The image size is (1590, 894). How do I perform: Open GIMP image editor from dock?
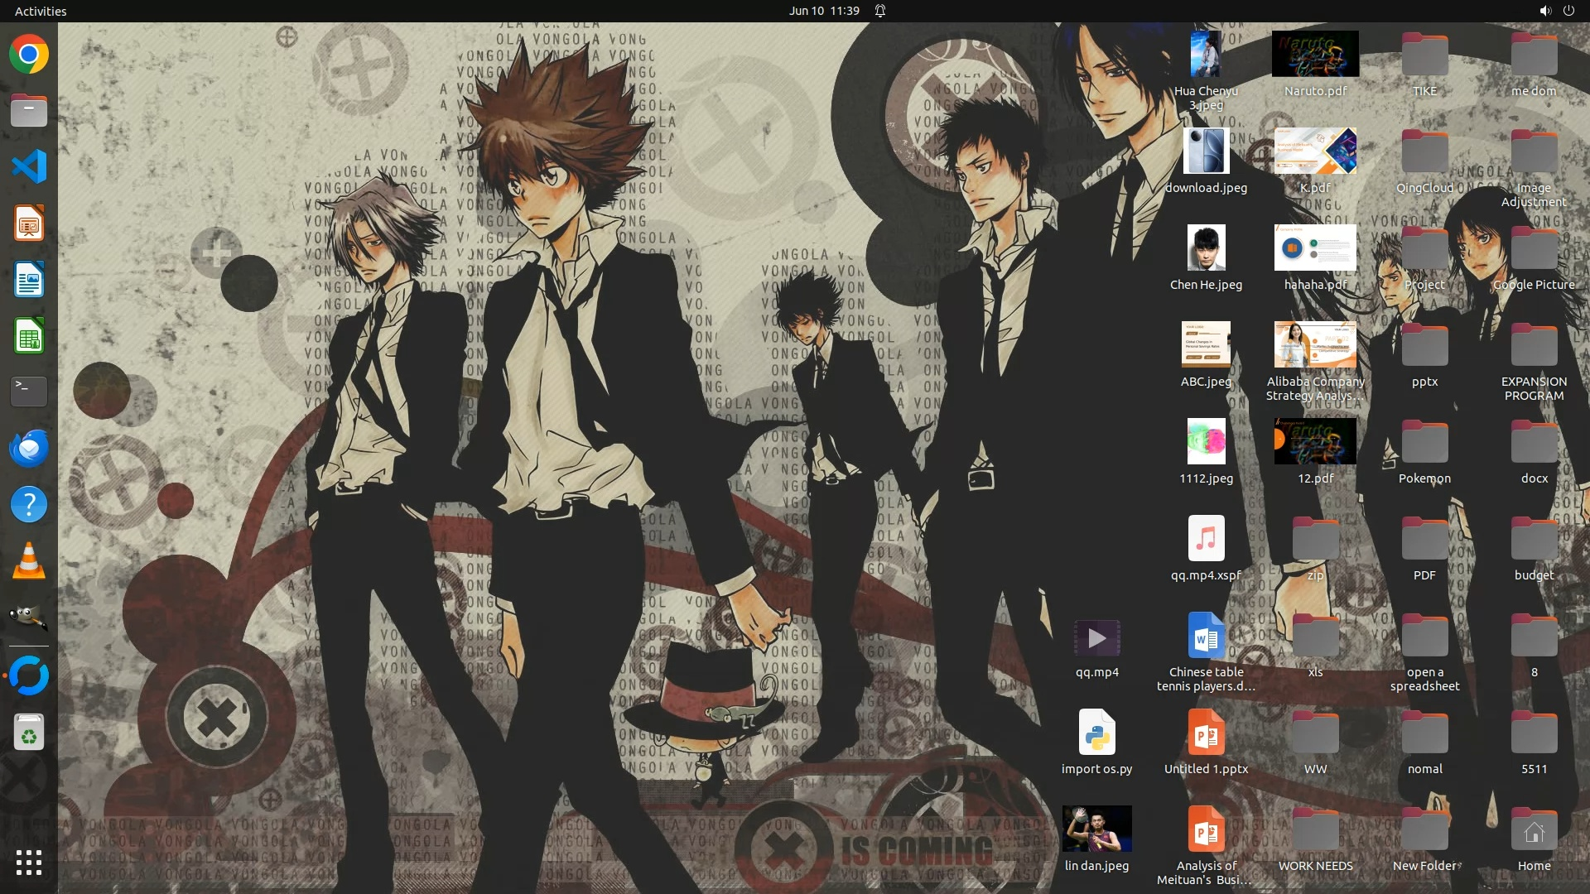(x=29, y=617)
